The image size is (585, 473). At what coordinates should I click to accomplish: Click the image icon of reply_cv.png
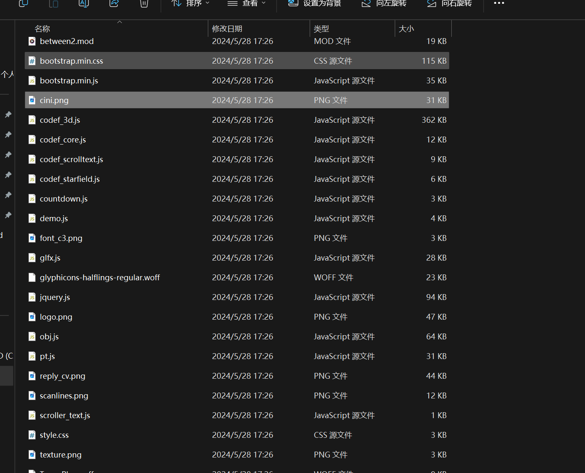click(32, 376)
